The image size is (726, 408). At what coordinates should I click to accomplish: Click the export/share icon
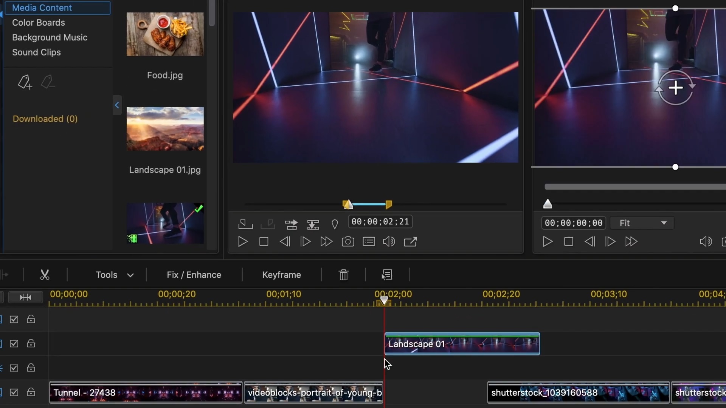(x=411, y=242)
